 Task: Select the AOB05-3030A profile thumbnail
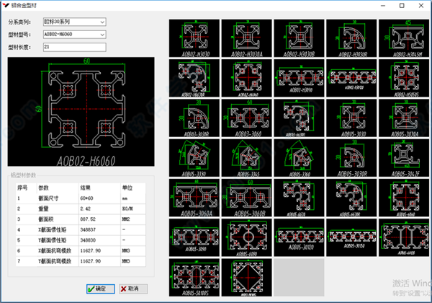click(404, 118)
